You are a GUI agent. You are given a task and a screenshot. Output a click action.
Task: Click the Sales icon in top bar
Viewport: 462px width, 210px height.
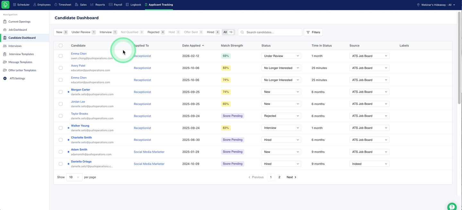[x=77, y=5]
